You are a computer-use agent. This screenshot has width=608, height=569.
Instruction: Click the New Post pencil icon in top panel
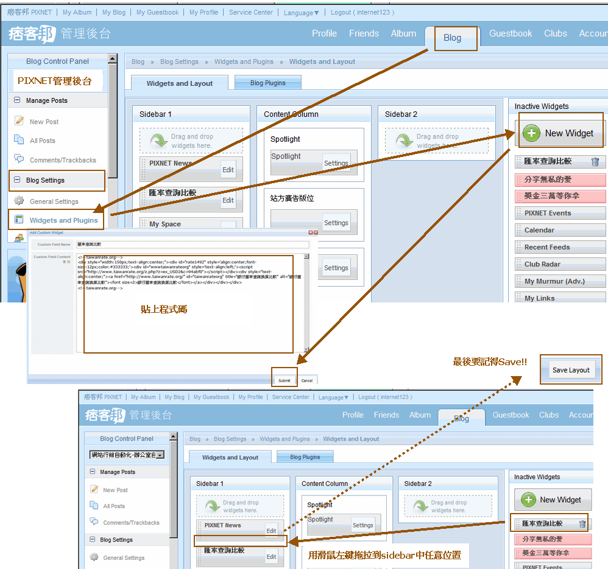(x=19, y=121)
